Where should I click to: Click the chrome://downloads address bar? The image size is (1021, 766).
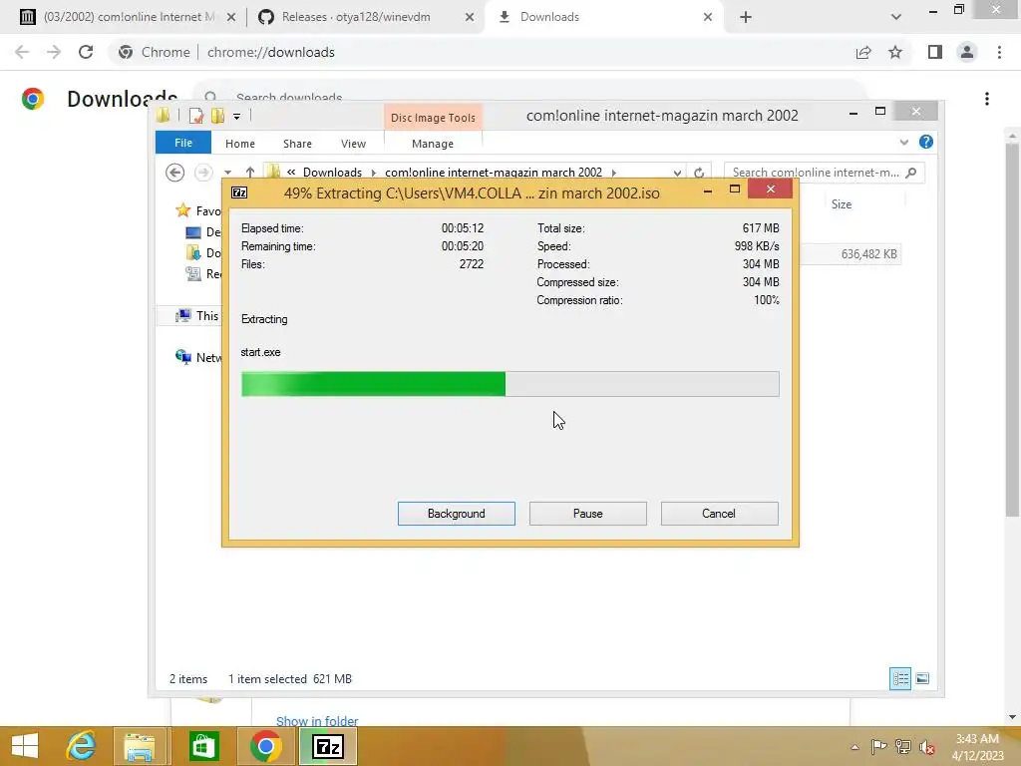[482, 52]
